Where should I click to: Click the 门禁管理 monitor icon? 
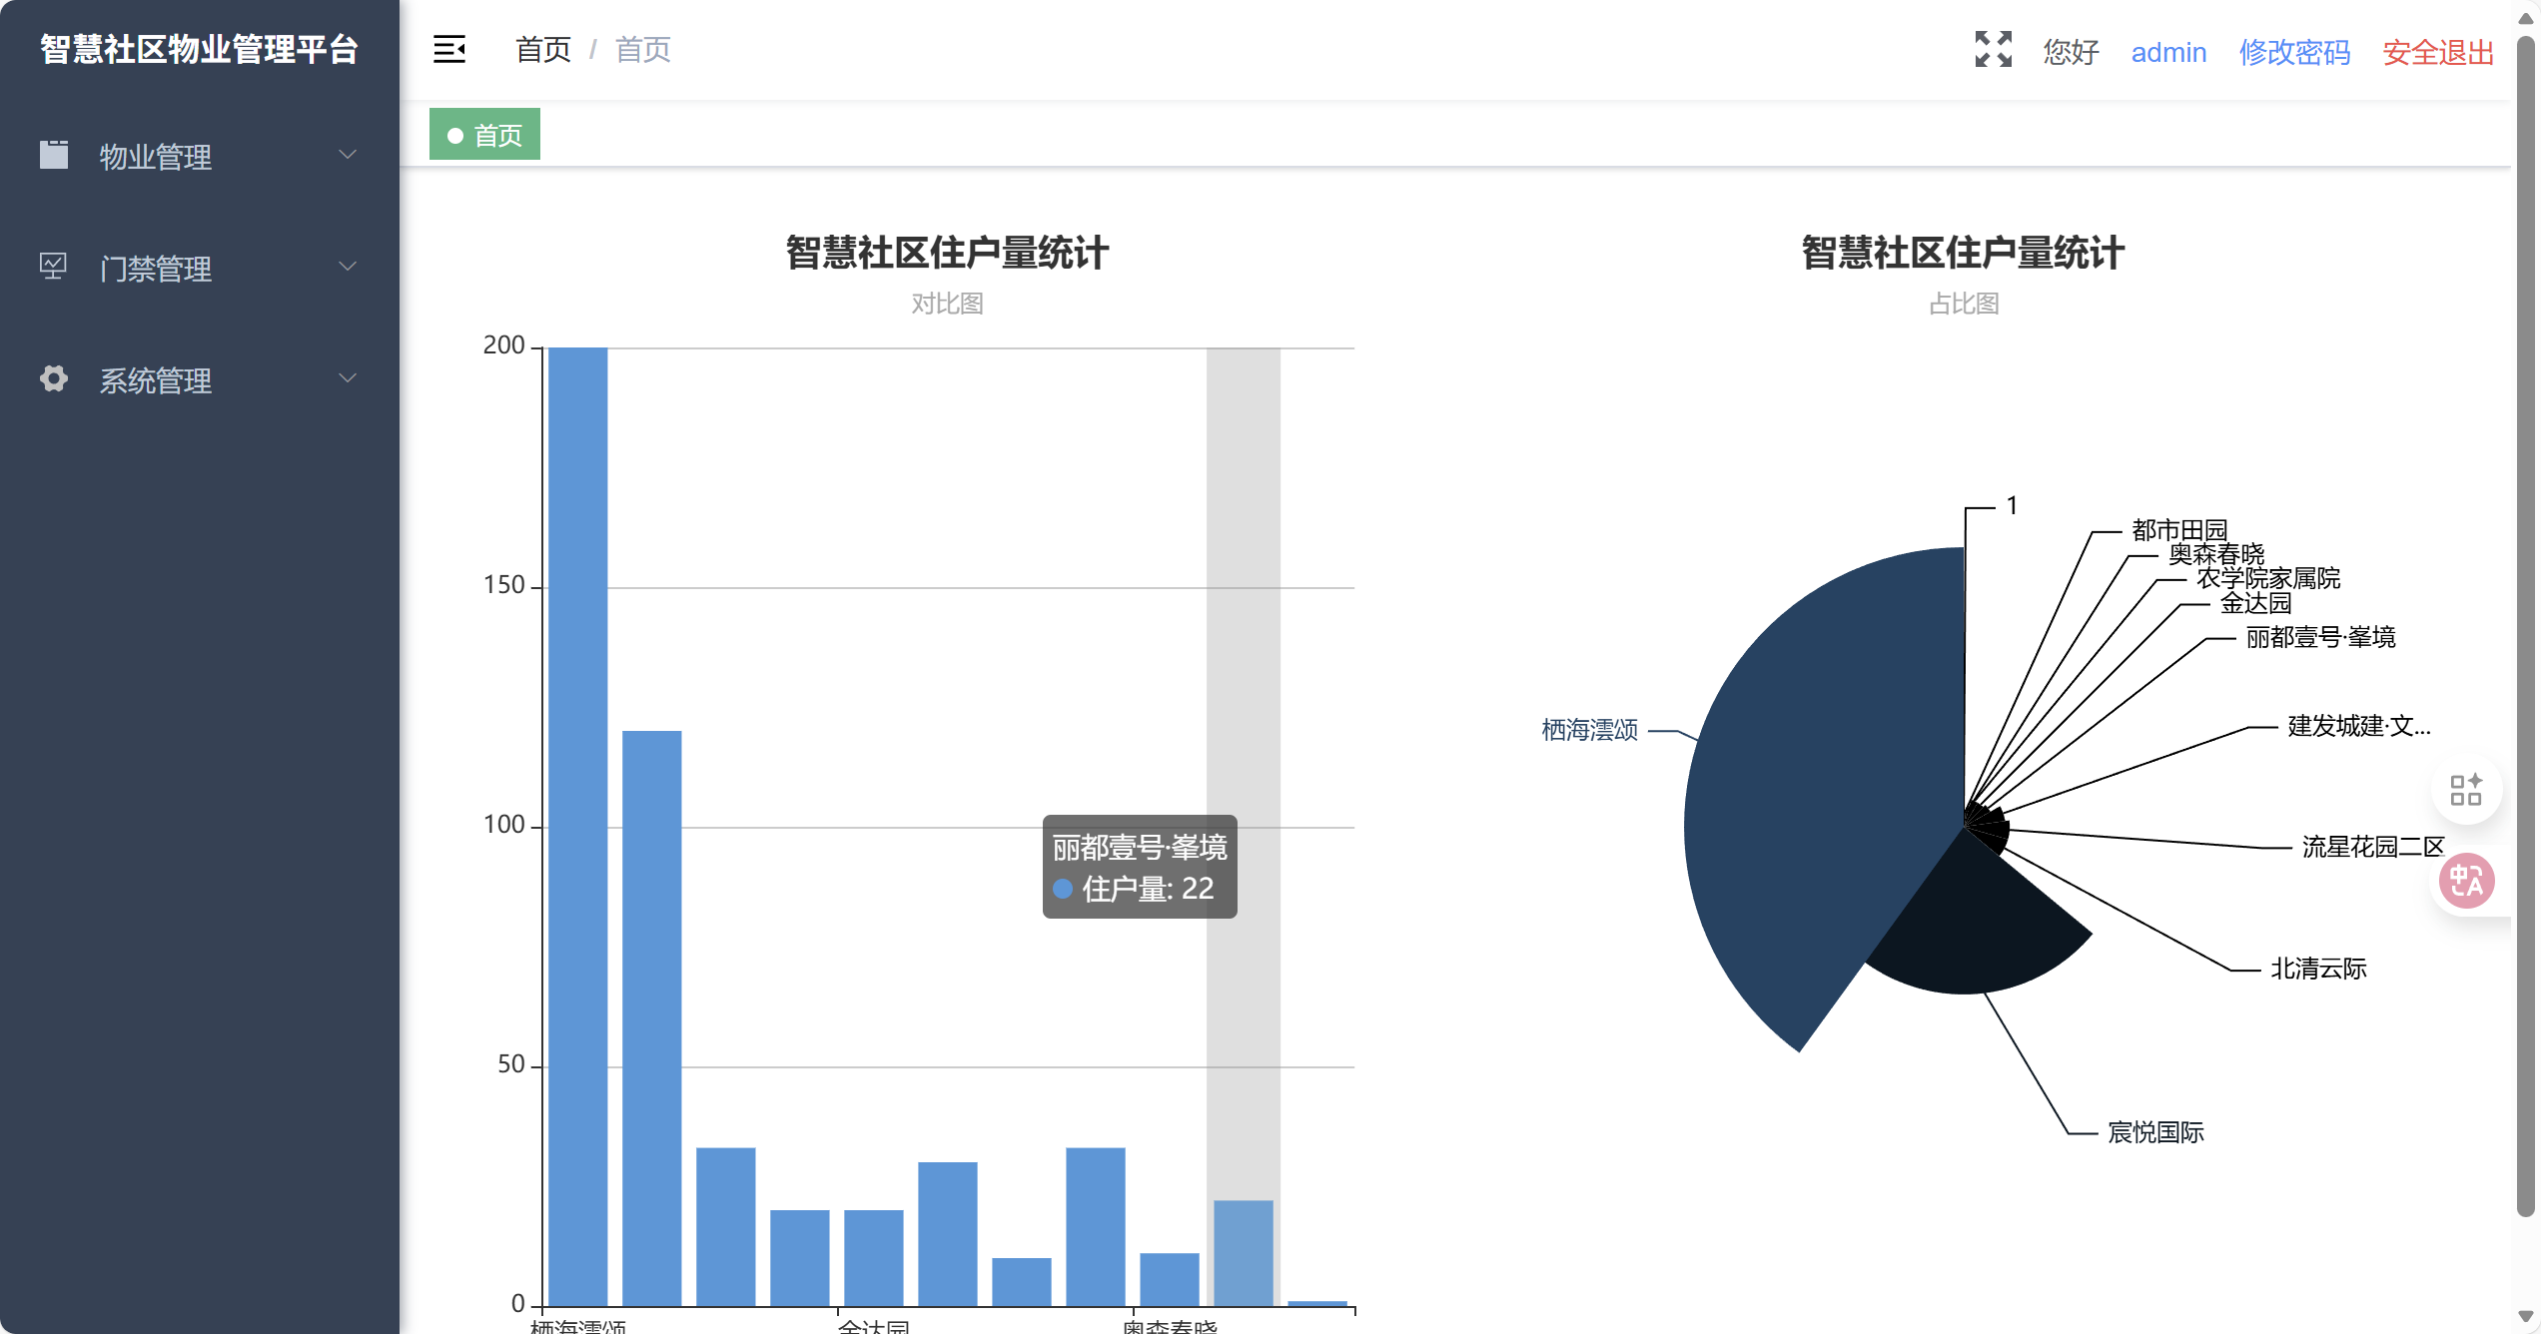[53, 266]
